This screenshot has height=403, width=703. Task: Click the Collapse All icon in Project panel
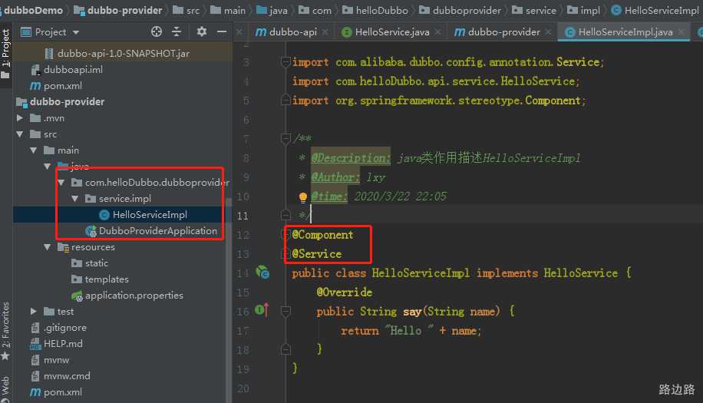(177, 31)
